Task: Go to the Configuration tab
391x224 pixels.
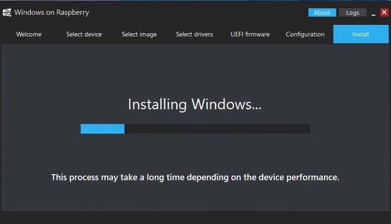Action: [305, 34]
